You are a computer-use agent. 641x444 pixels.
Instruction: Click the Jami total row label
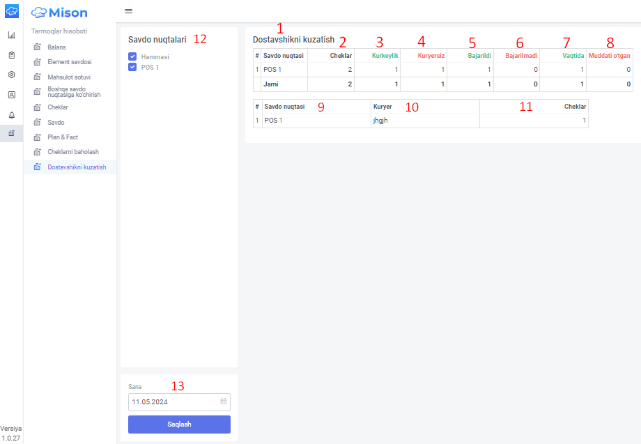(x=270, y=84)
